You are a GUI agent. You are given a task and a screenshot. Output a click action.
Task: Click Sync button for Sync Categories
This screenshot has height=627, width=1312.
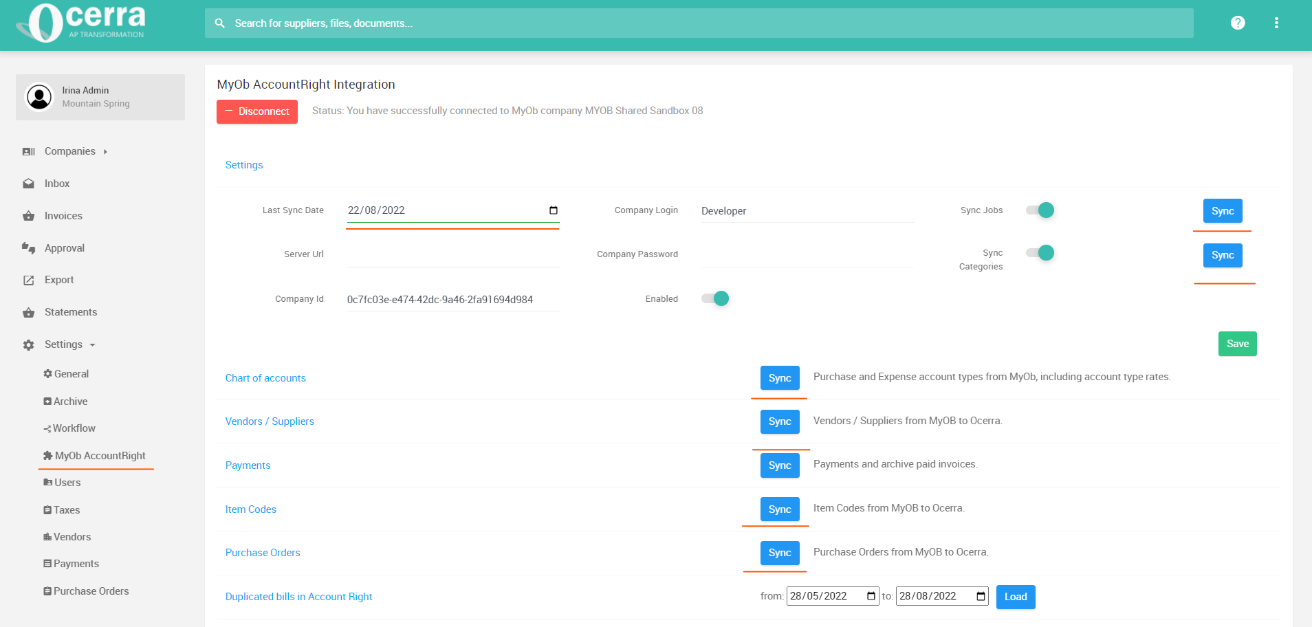point(1223,255)
